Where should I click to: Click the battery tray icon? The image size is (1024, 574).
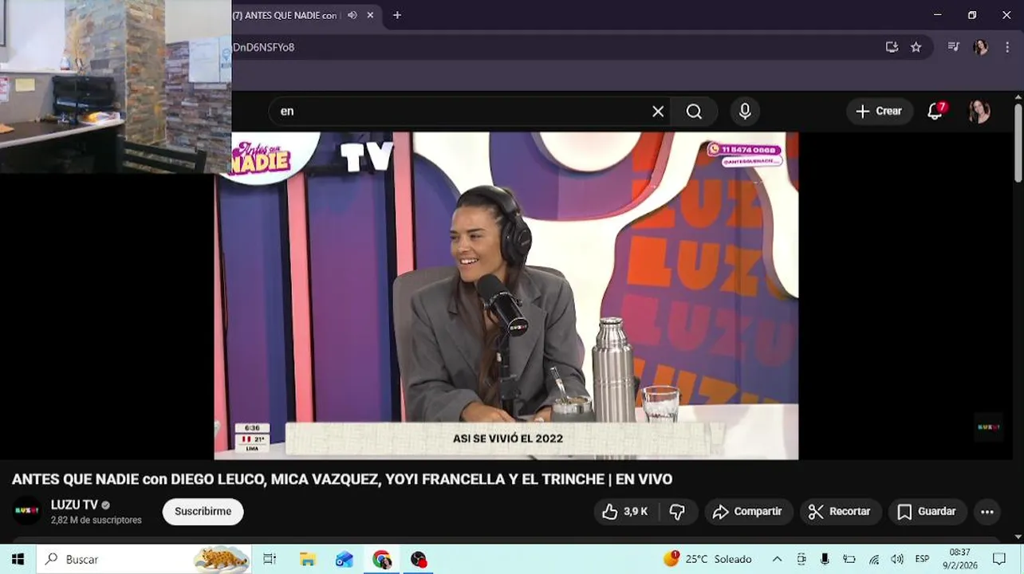[x=849, y=559]
